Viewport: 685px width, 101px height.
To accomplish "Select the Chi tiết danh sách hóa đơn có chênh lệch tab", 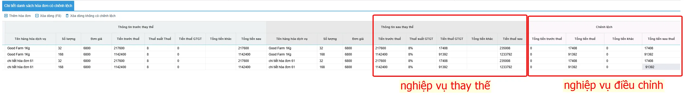I will [38, 6].
